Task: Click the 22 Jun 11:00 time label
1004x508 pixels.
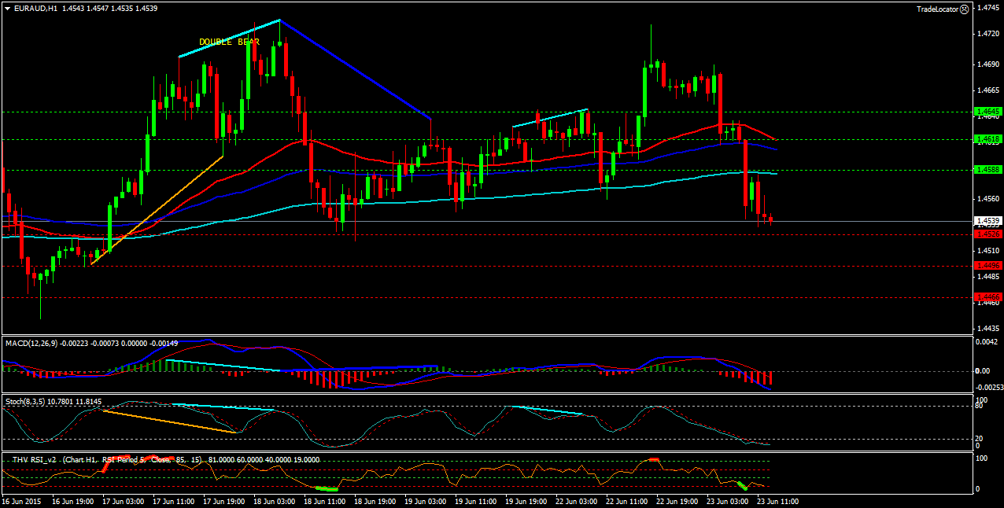Action: click(626, 501)
